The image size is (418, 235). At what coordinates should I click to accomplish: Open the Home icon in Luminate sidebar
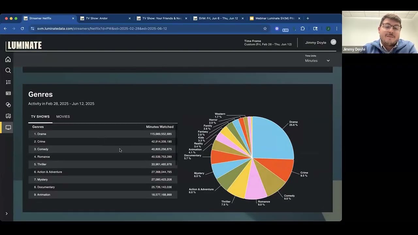point(8,59)
